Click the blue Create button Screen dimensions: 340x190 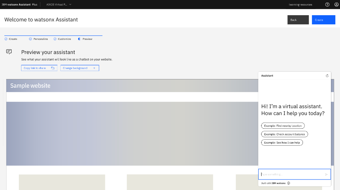click(323, 20)
